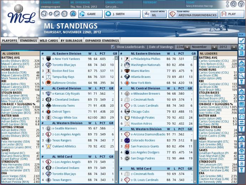Image resolution: width=246 pixels, height=185 pixels.
Task: Click the ARI ballpark diamond icon
Action: [242, 151]
